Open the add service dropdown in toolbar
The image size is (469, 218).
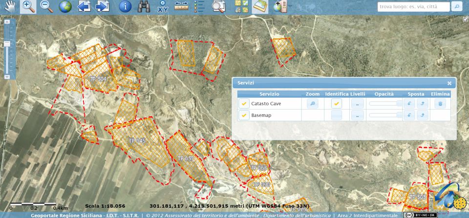279,7
